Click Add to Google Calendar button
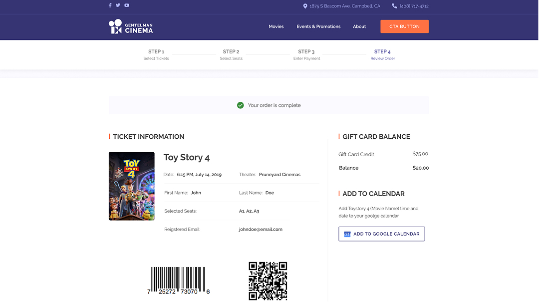The width and height of the screenshot is (539, 302). pyautogui.click(x=382, y=234)
